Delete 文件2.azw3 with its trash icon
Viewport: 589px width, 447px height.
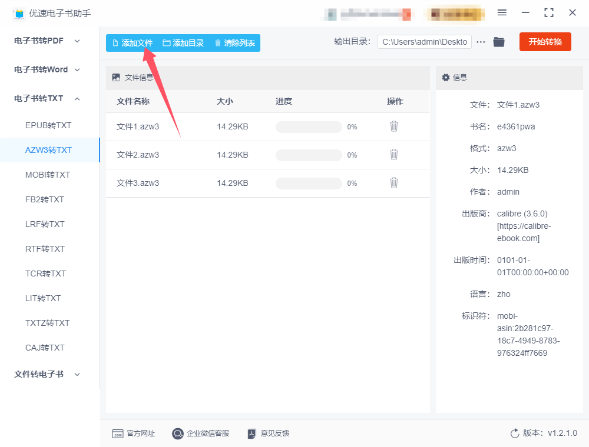393,155
